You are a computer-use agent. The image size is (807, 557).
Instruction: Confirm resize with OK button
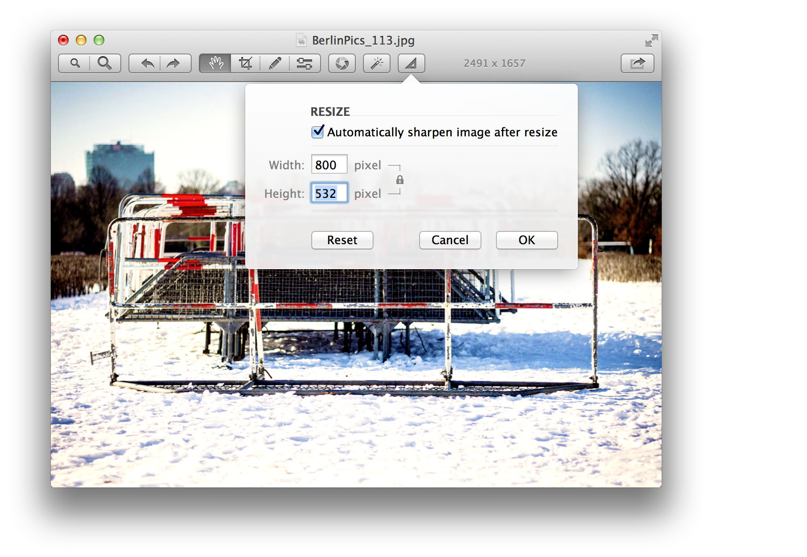pyautogui.click(x=527, y=240)
